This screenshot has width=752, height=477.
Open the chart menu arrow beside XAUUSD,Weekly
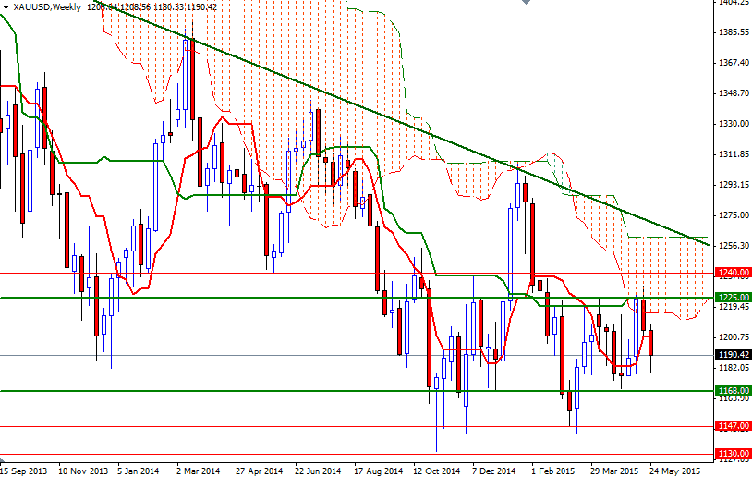(x=6, y=7)
